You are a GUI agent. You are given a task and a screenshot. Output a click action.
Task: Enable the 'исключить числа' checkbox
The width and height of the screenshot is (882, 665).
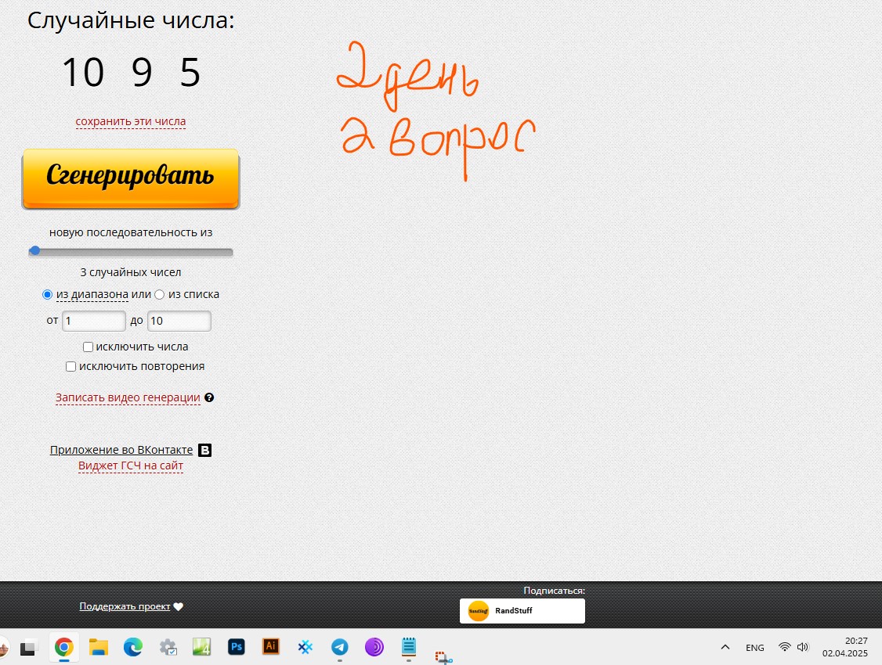coord(88,347)
